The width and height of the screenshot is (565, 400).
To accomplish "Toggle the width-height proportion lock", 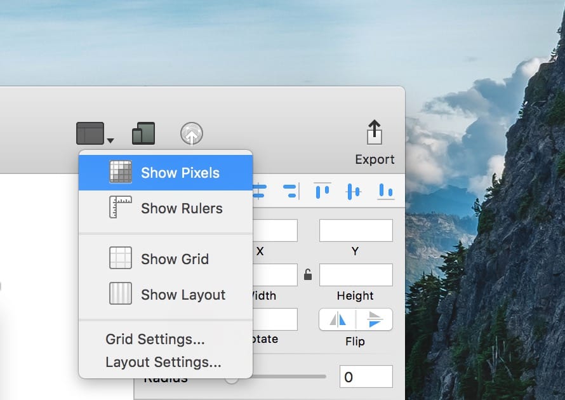I will click(x=308, y=274).
